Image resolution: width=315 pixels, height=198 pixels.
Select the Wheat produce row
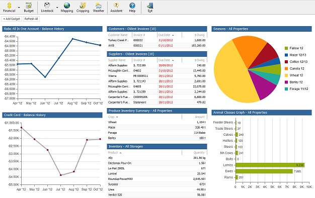(x=157, y=122)
